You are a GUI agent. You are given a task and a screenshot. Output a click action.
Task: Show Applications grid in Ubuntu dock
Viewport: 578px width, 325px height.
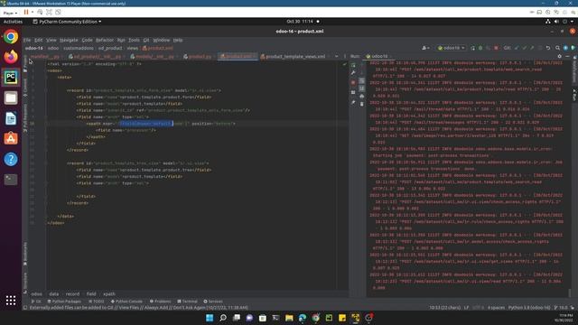(11, 301)
